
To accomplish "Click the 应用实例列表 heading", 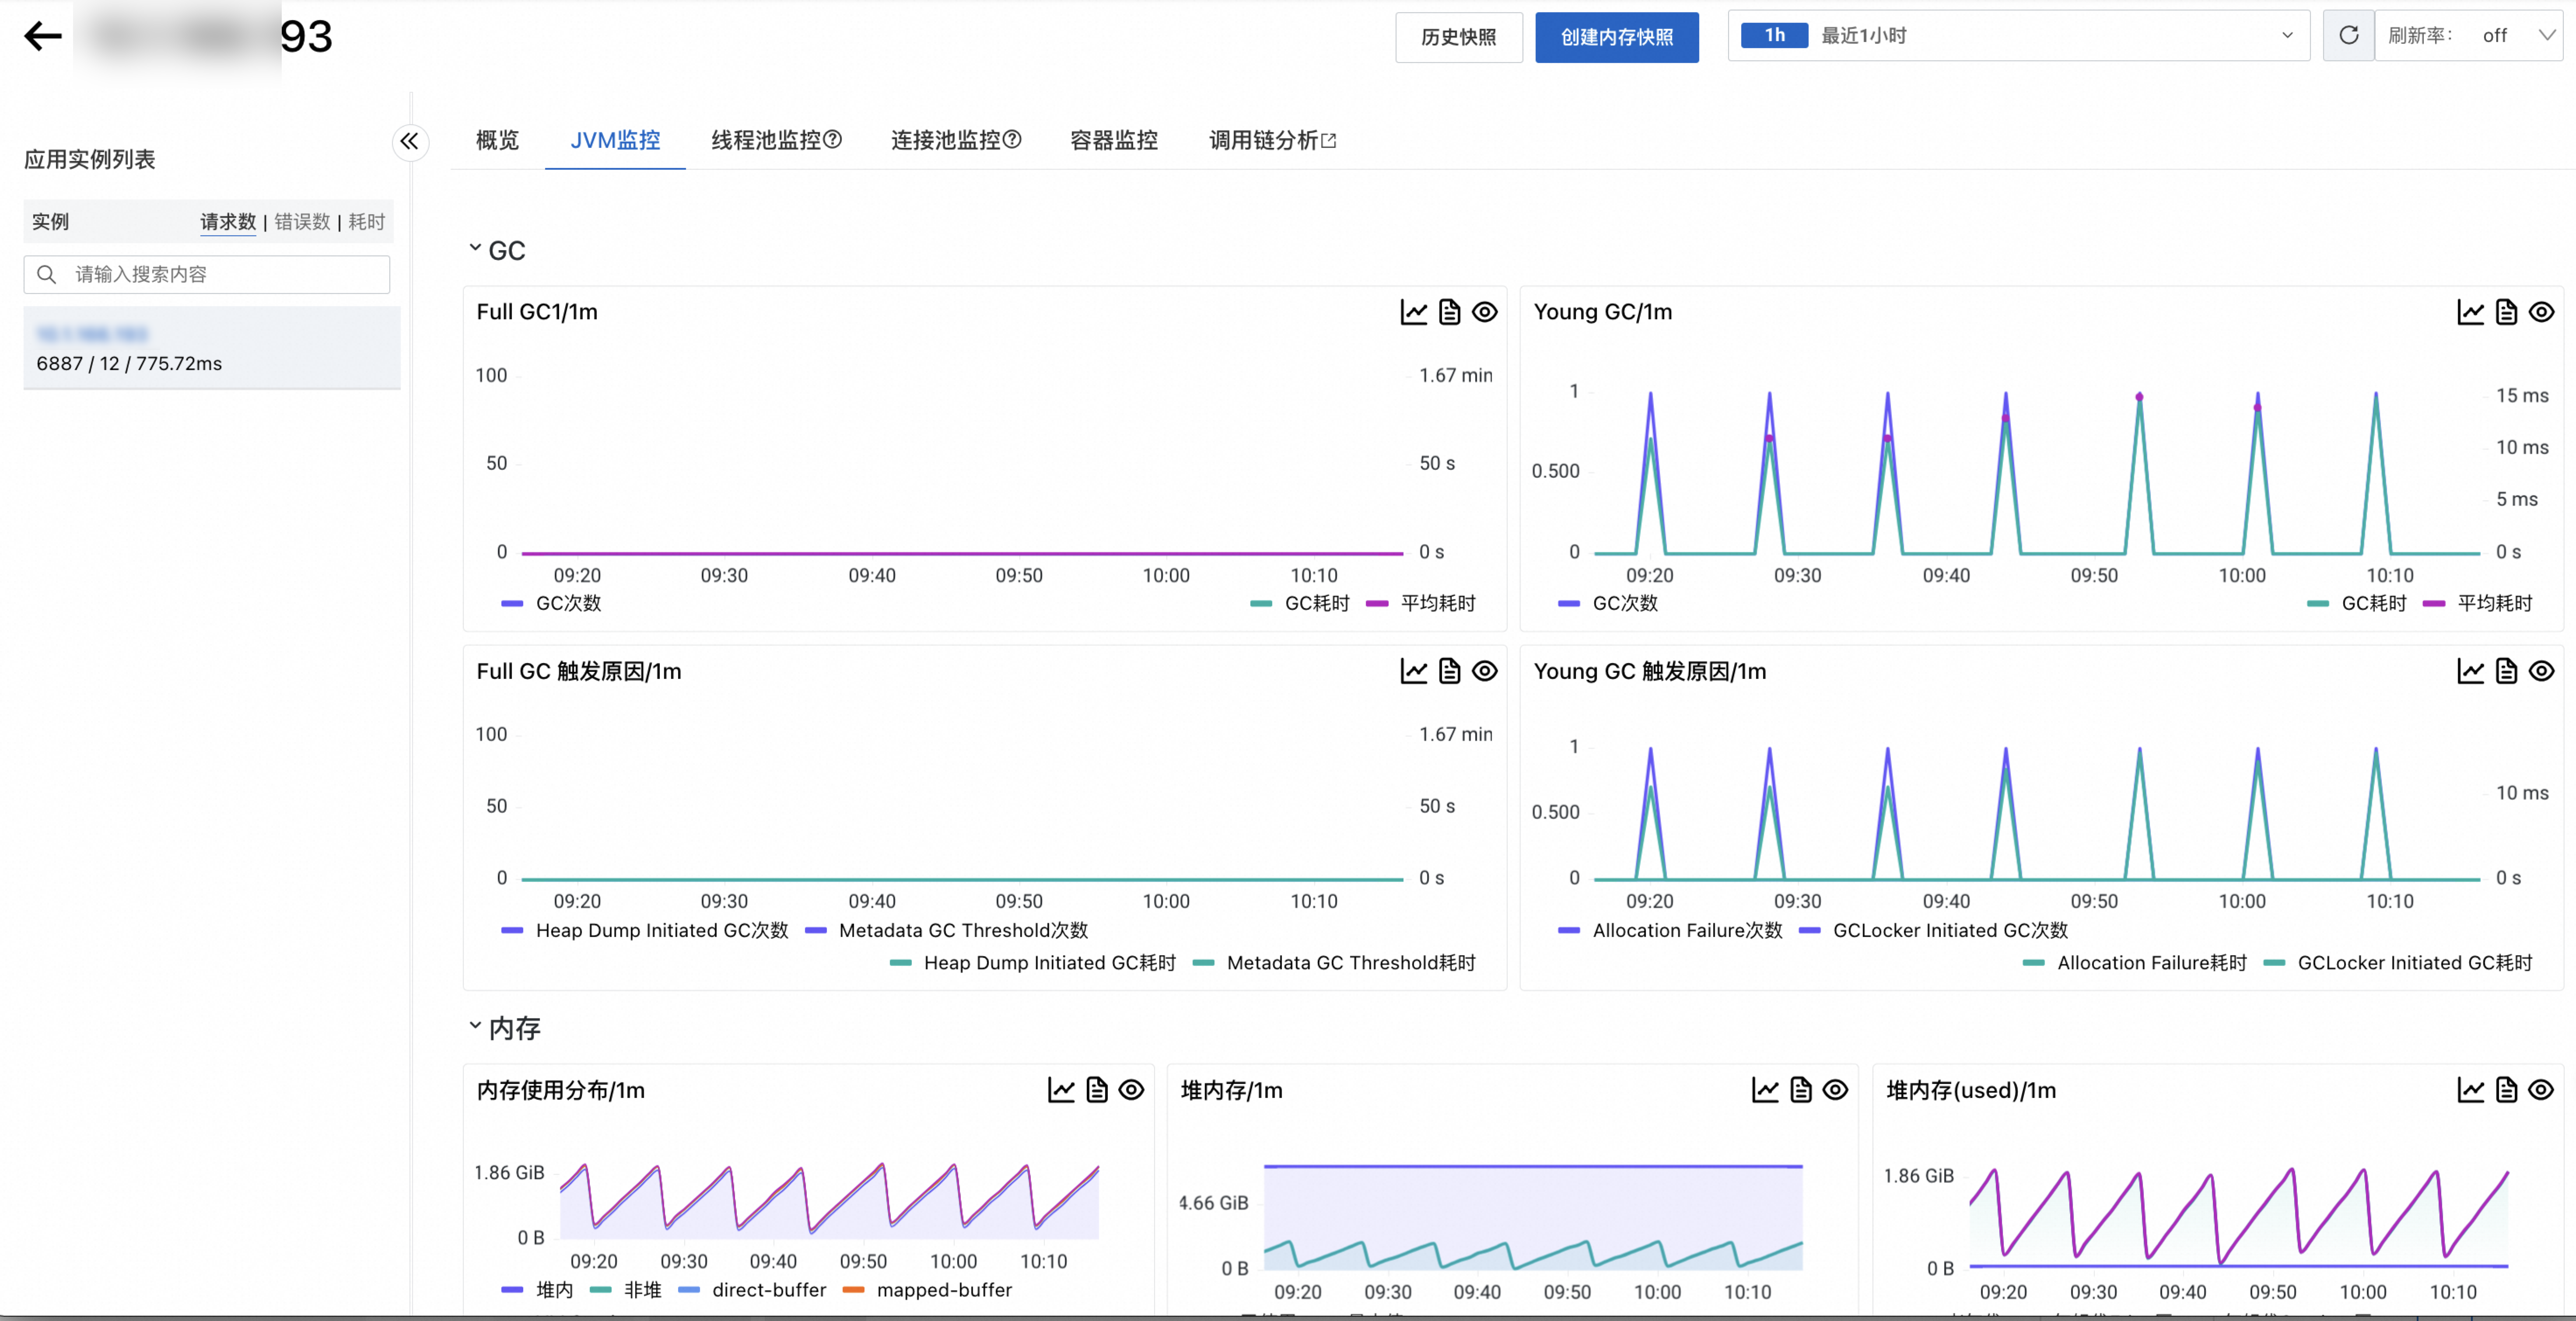I will click(90, 160).
